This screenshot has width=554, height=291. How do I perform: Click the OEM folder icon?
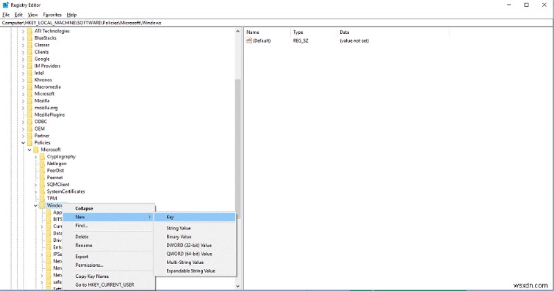point(30,129)
